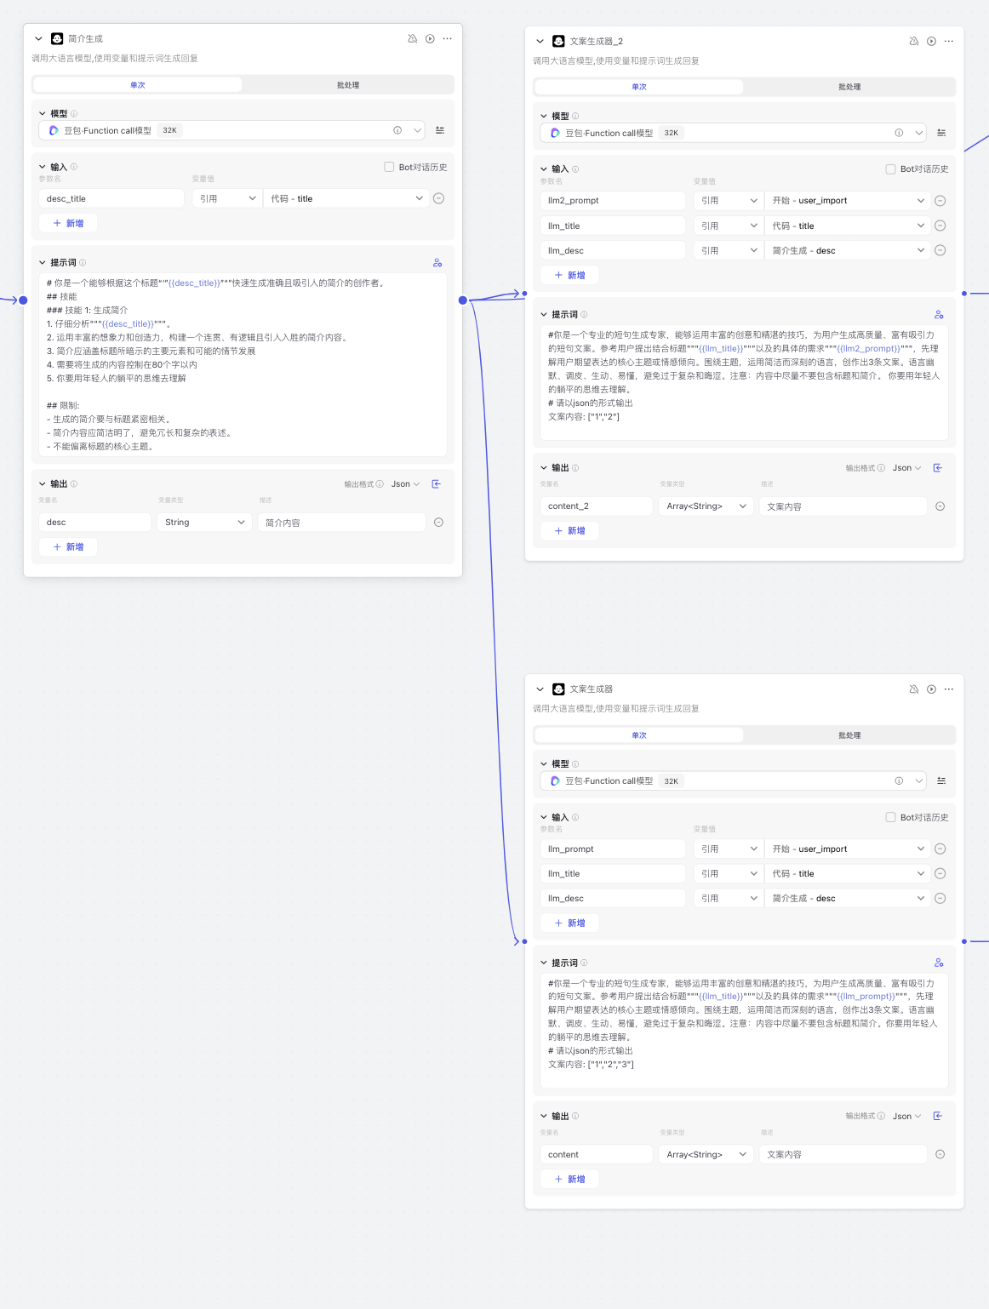This screenshot has width=989, height=1309.
Task: Click mute icon in 文案生成器 header
Action: pyautogui.click(x=914, y=689)
